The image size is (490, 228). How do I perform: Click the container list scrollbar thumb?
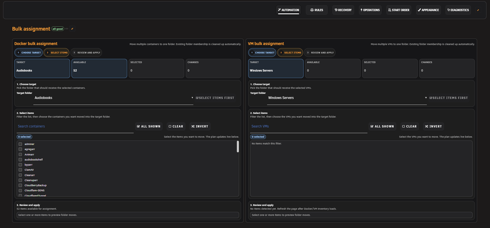[x=238, y=147]
